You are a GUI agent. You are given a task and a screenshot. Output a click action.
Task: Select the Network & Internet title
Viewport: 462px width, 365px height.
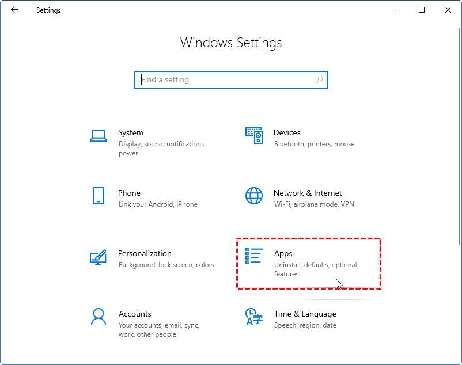click(x=308, y=193)
